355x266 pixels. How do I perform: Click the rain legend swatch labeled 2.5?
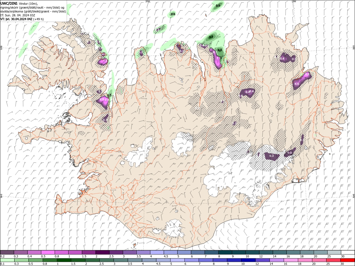click(x=106, y=260)
